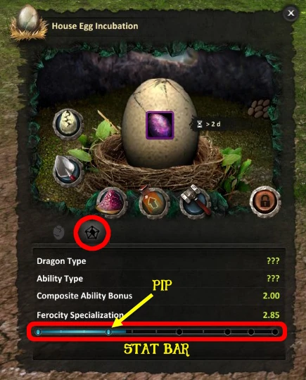Image resolution: width=306 pixels, height=380 pixels.
Task: Click the first pip of stat bar
Action: [x=38, y=331]
